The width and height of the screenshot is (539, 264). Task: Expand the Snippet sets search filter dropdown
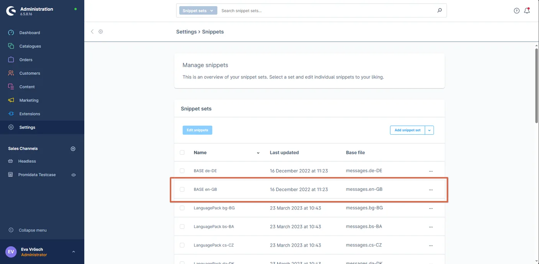(x=198, y=11)
